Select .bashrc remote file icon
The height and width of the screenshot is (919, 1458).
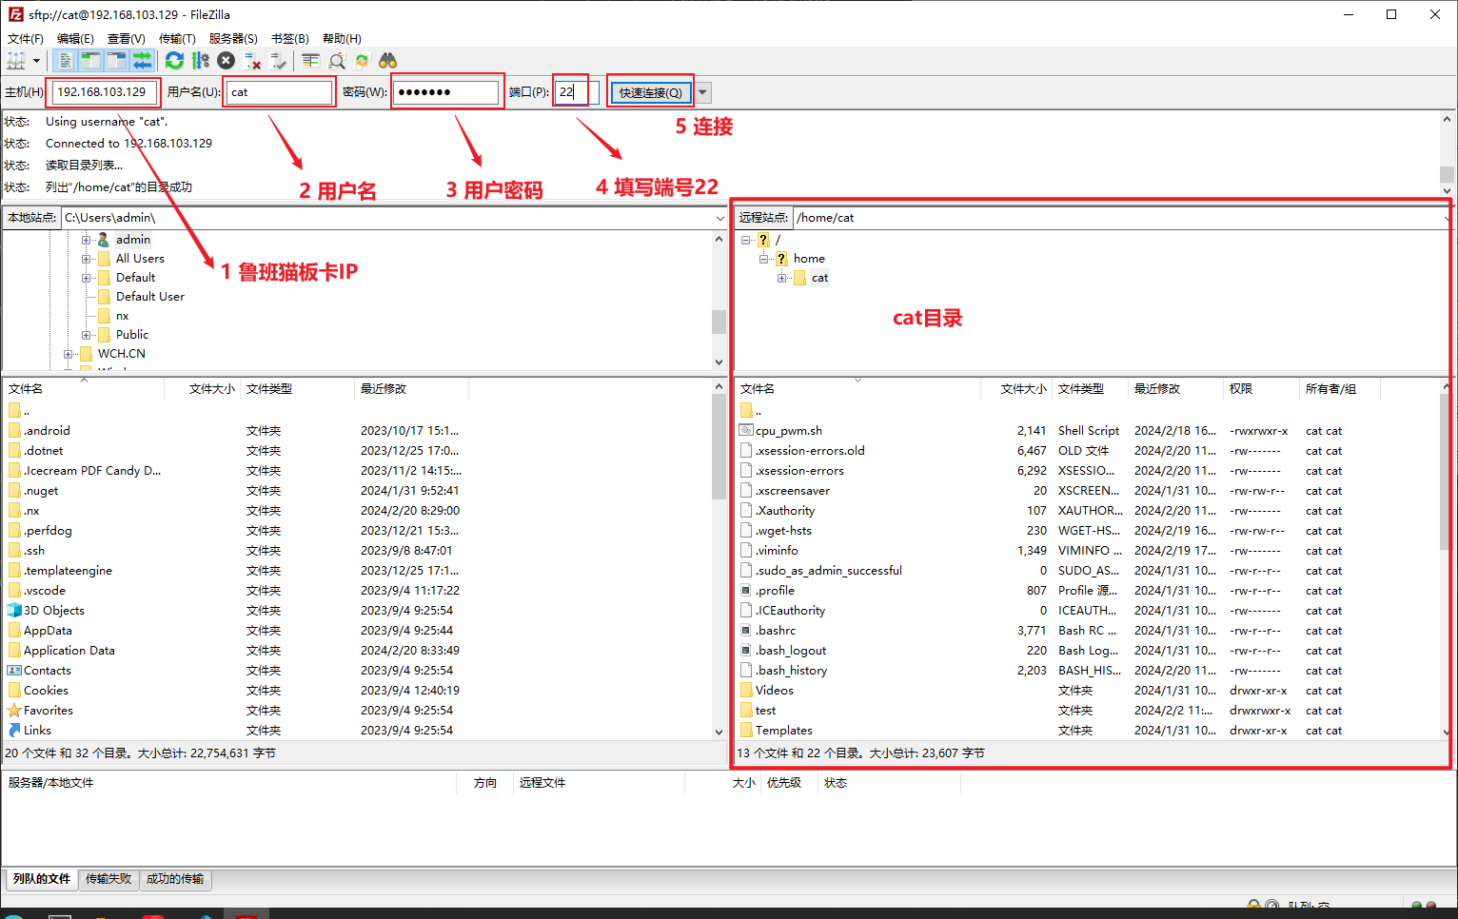746,631
